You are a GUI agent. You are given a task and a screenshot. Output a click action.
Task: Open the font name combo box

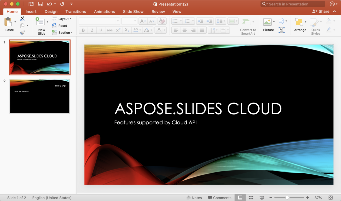click(x=99, y=21)
